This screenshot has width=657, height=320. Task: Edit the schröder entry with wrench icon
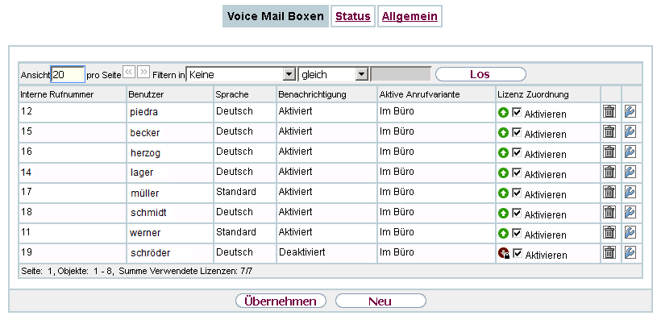(630, 252)
